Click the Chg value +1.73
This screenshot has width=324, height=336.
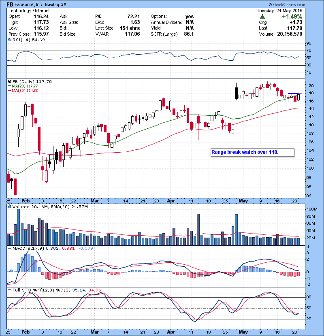296,22
